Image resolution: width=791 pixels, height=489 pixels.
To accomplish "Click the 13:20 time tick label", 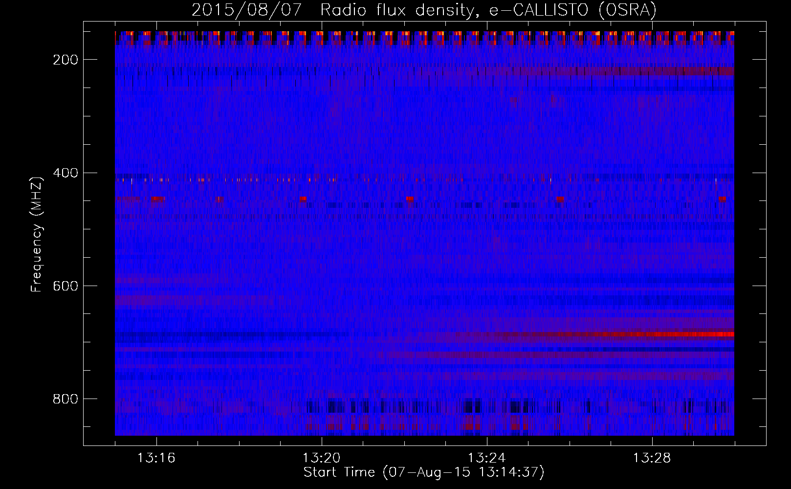I will click(x=321, y=458).
